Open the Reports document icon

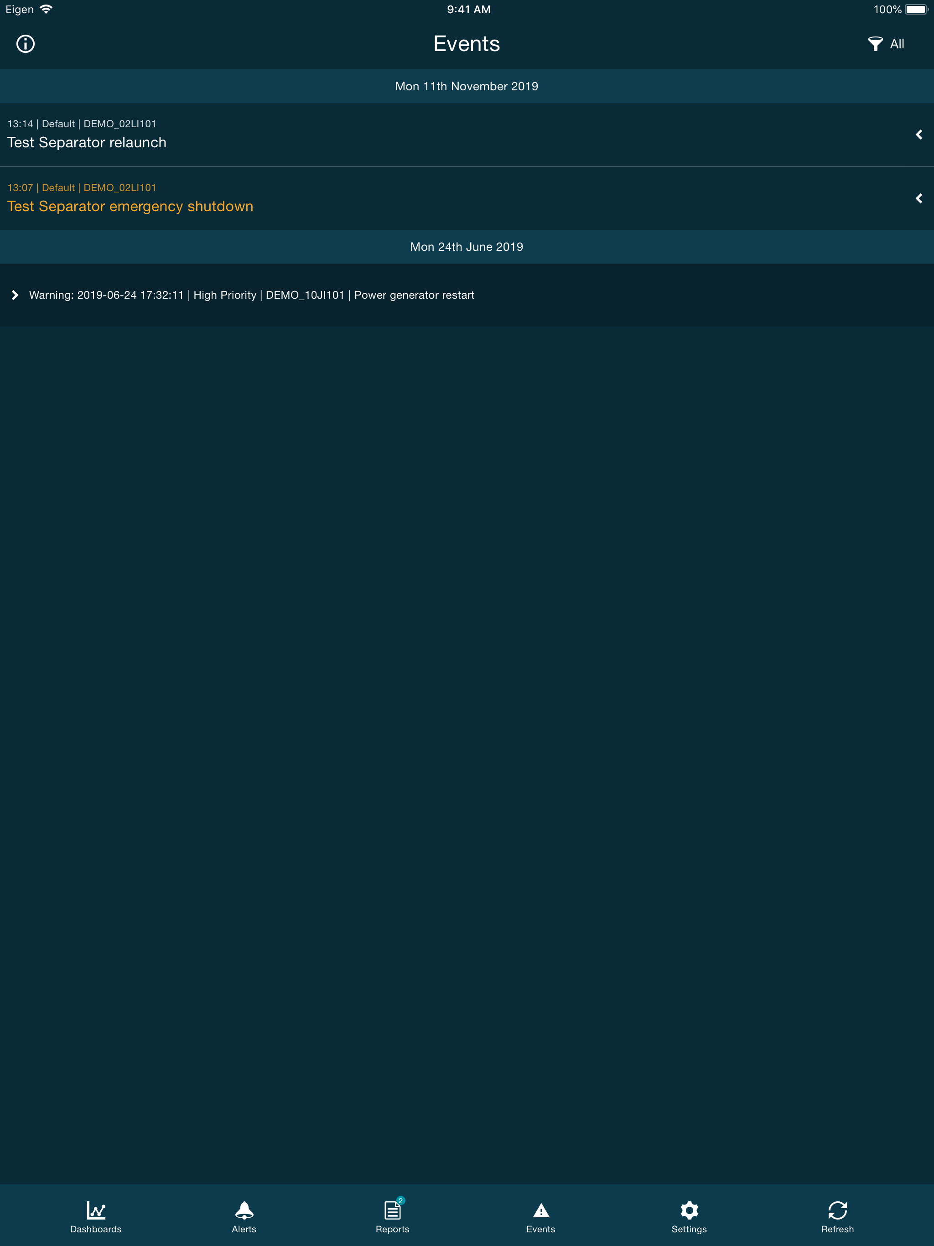pyautogui.click(x=392, y=1210)
